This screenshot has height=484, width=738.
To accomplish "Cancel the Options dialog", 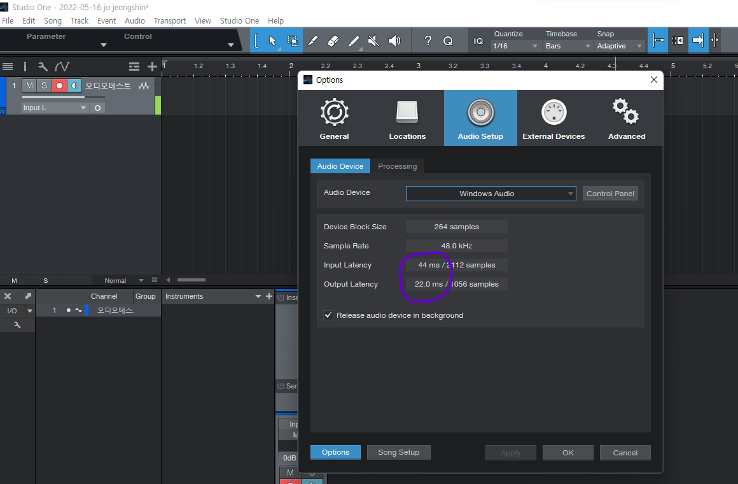I will coord(625,452).
